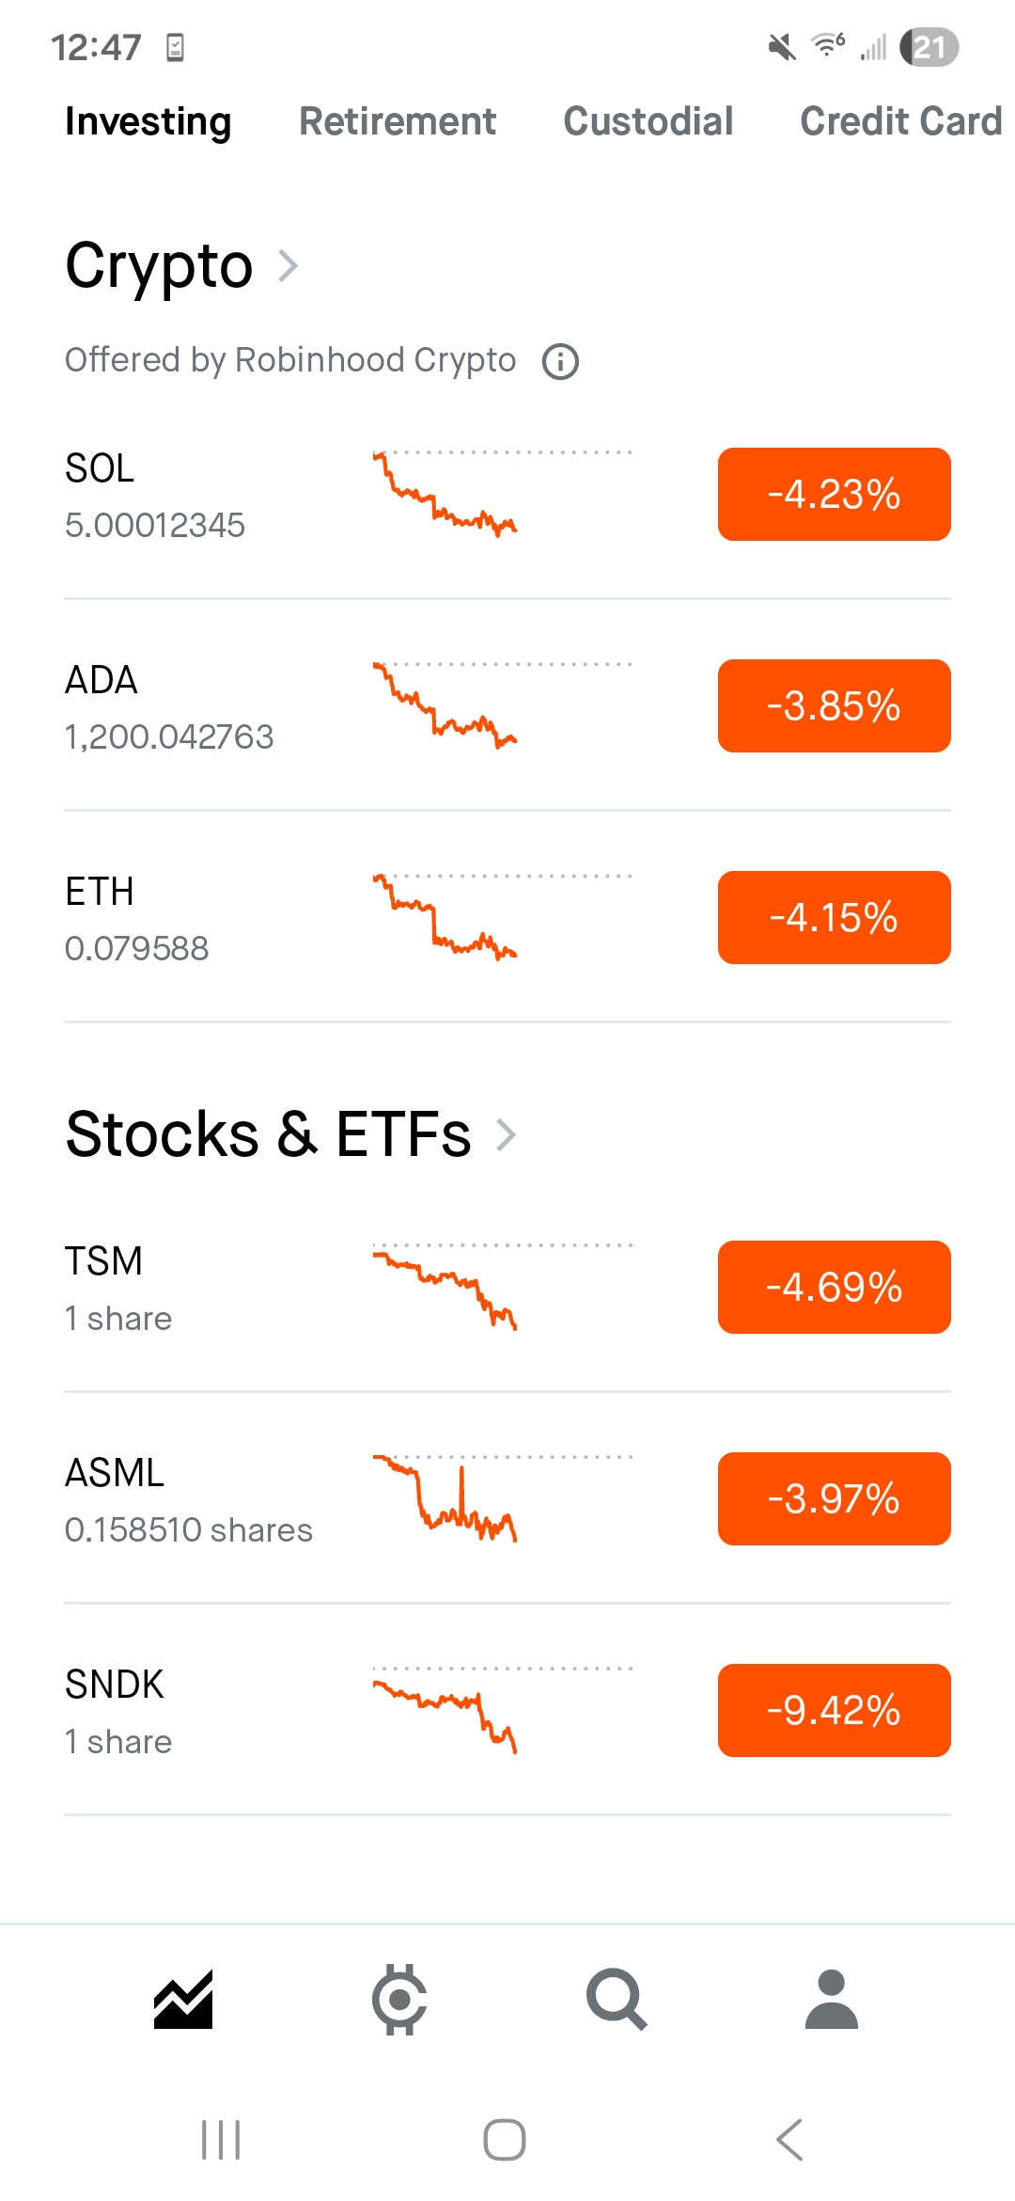Open the account profile icon
The image size is (1015, 2201).
(832, 1999)
